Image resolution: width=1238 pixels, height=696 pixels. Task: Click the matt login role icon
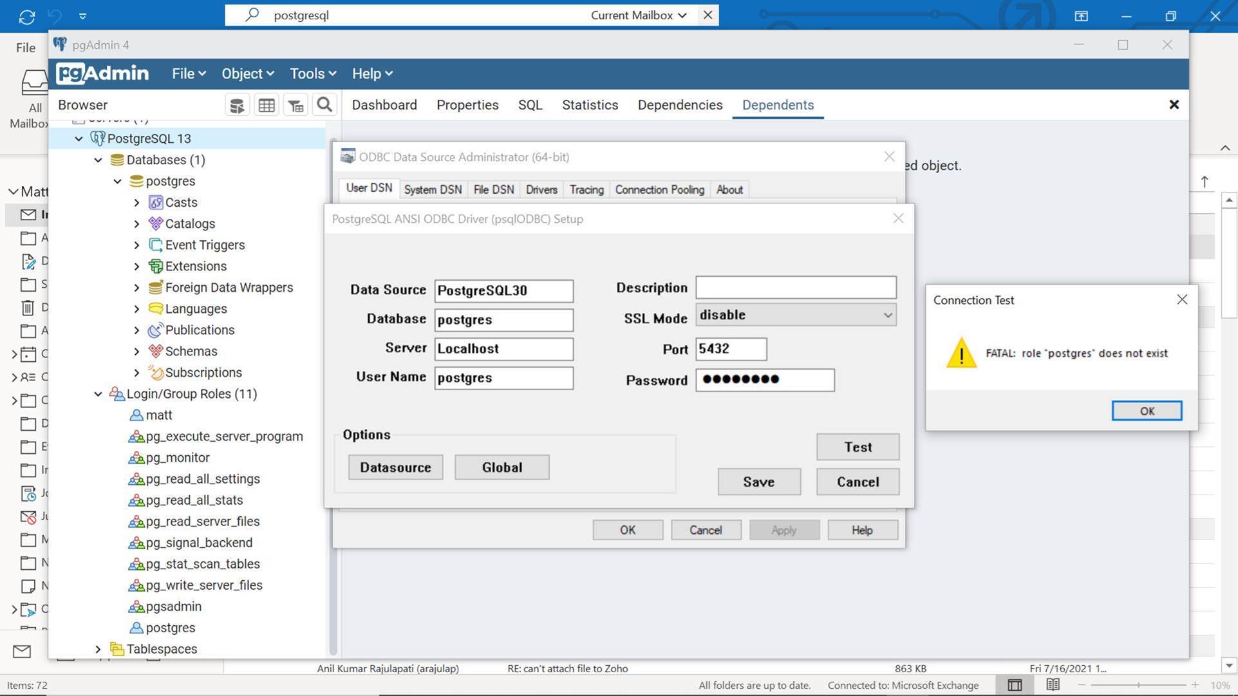tap(136, 415)
